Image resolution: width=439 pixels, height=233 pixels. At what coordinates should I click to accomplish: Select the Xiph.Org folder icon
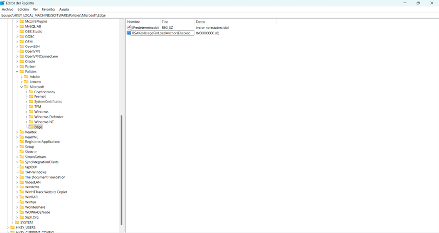(22, 217)
